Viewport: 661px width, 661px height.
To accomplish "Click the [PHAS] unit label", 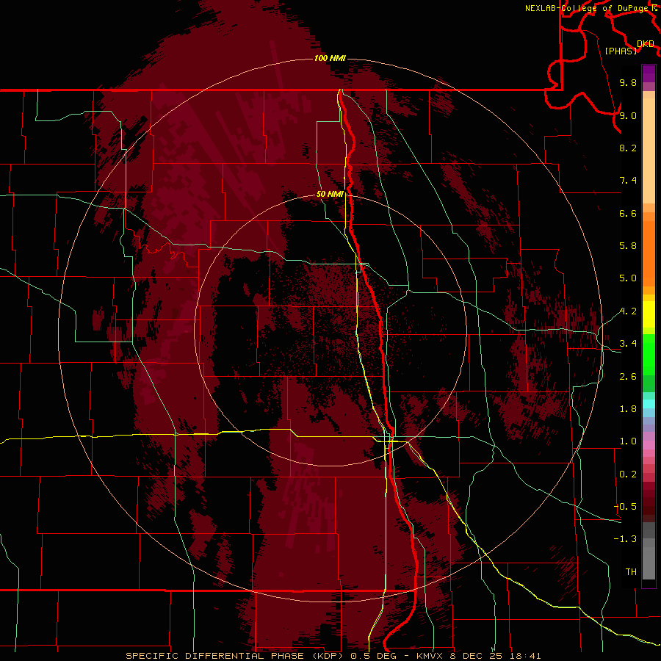I will pos(621,51).
